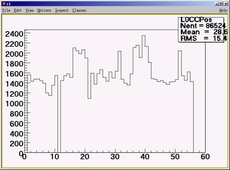Open the Classes menu
Viewport: 230px width, 170px height.
[79, 10]
